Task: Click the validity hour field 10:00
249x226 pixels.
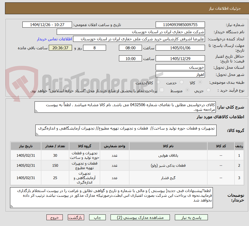Action: (130, 58)
